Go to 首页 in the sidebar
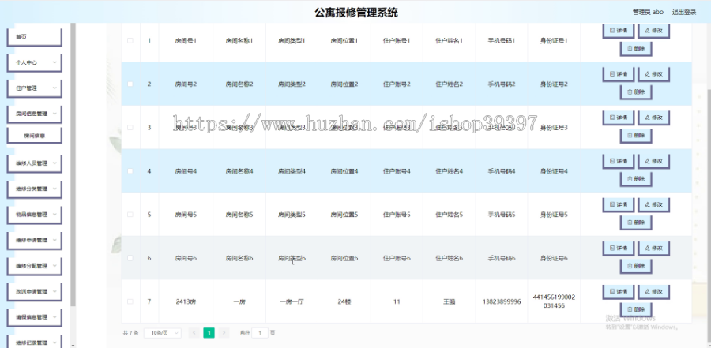 (x=34, y=37)
